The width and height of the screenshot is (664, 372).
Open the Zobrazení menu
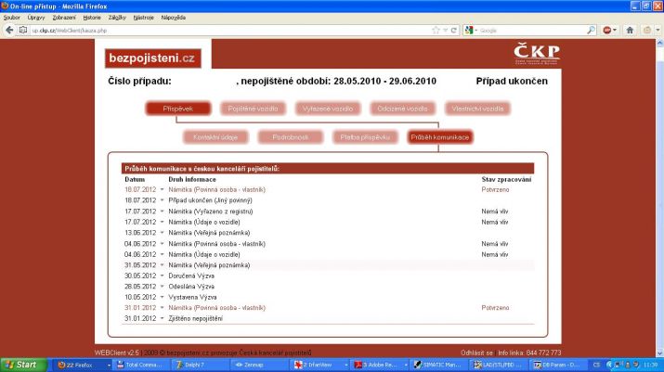[x=64, y=18]
